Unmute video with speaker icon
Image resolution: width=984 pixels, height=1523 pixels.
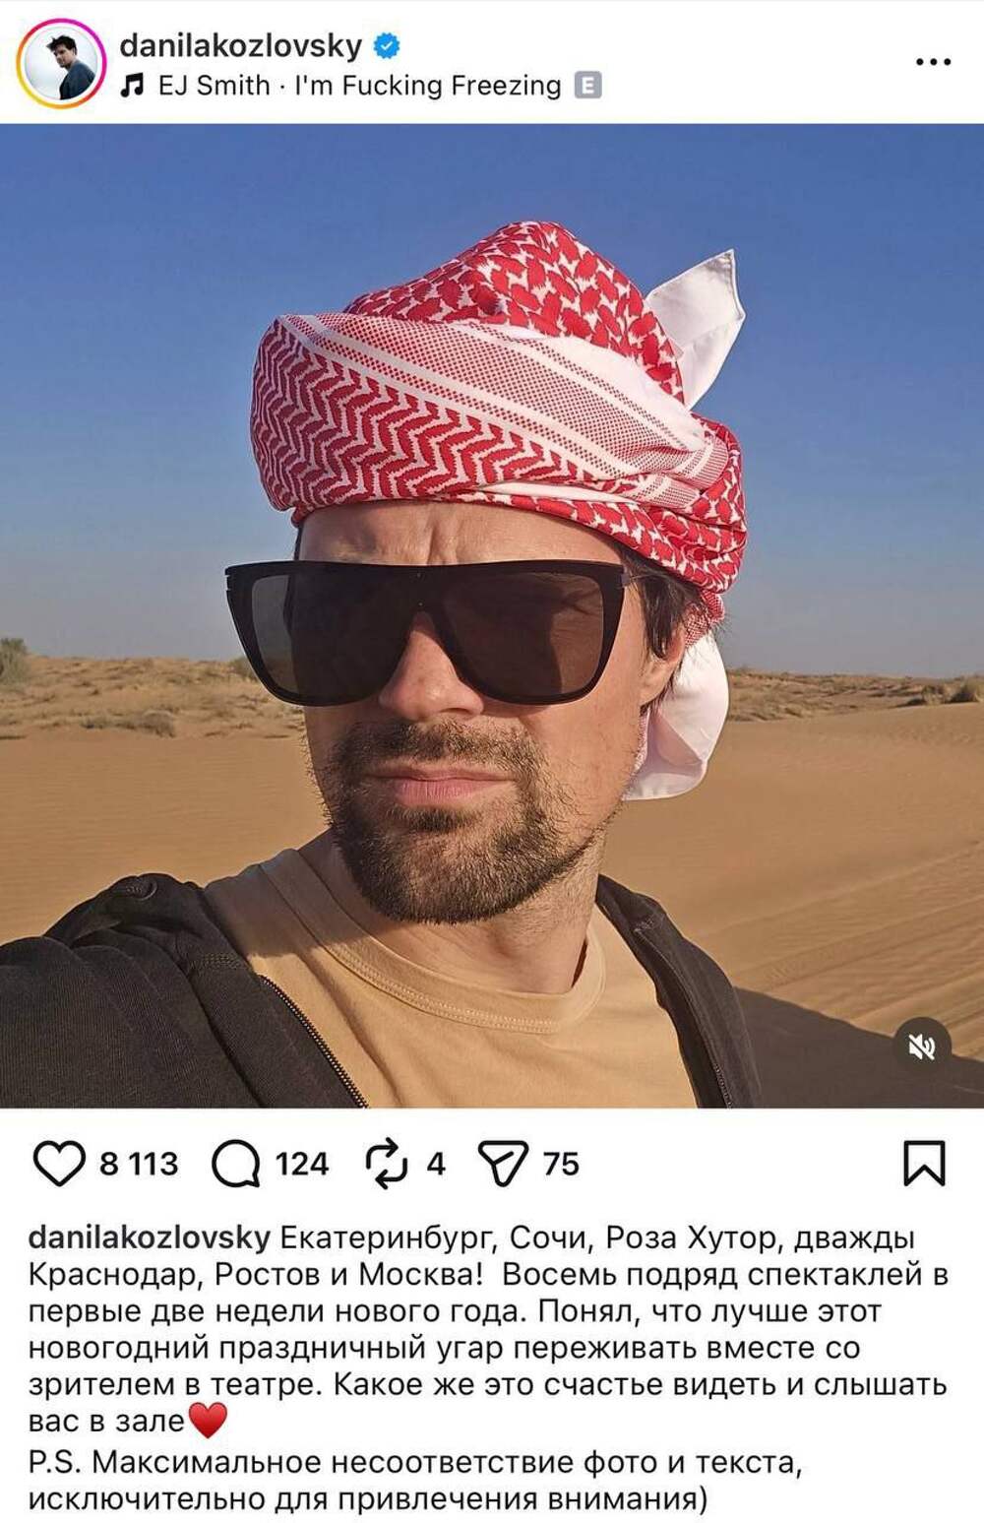click(x=922, y=1047)
